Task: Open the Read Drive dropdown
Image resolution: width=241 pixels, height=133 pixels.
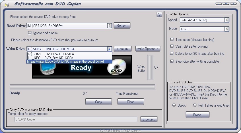Action: tap(109, 26)
